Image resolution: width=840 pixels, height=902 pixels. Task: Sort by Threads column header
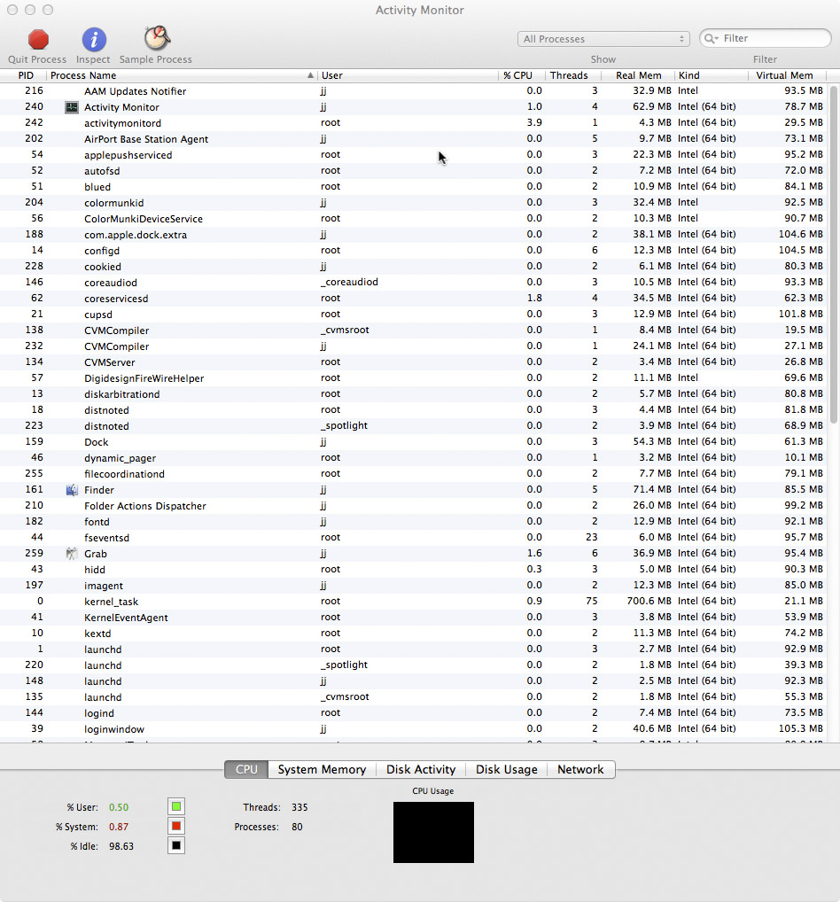(x=572, y=75)
